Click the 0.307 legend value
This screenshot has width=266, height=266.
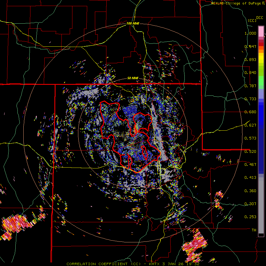[x=250, y=204]
